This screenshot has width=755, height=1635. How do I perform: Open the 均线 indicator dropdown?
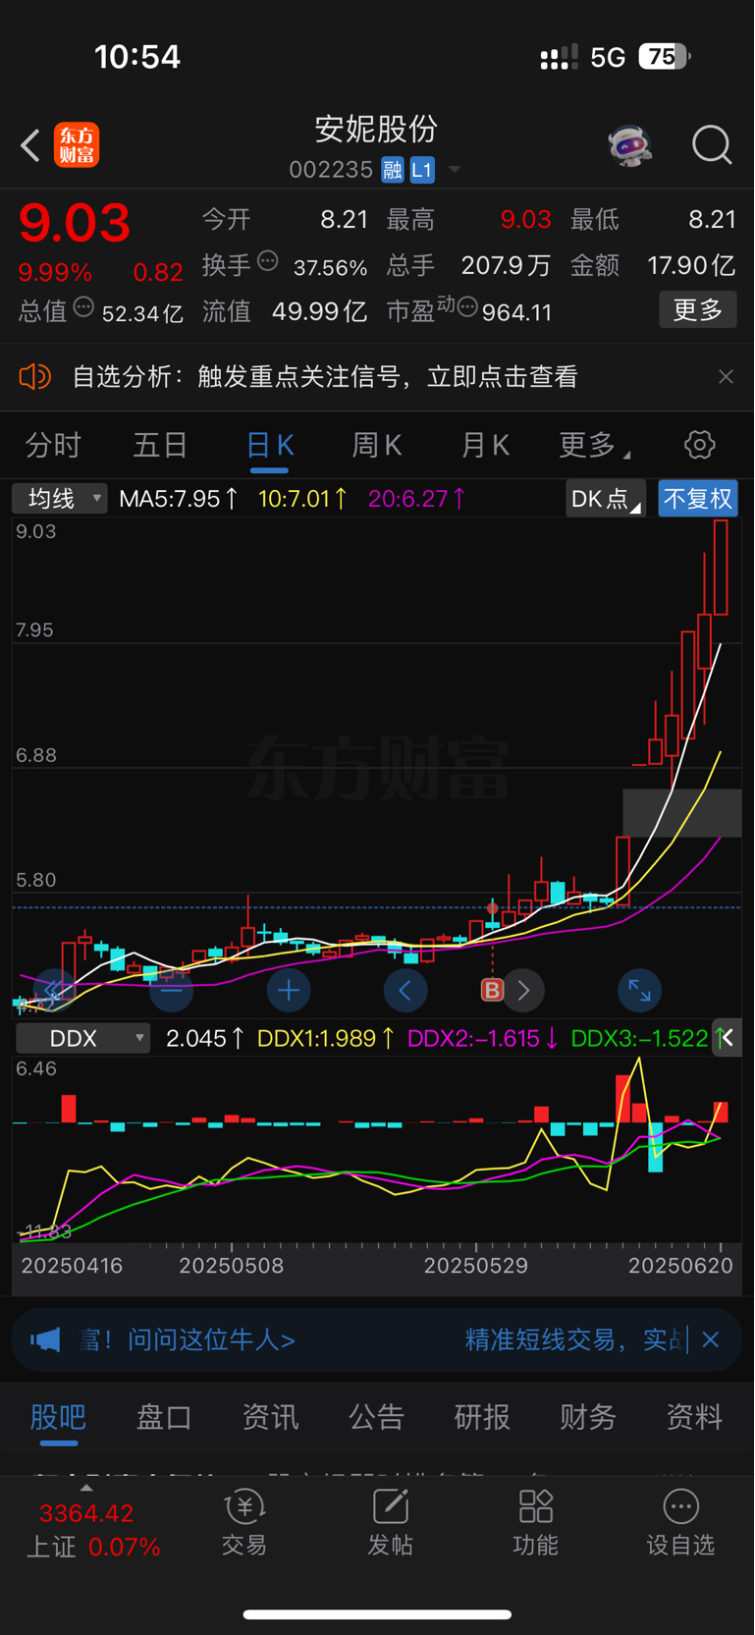(59, 499)
